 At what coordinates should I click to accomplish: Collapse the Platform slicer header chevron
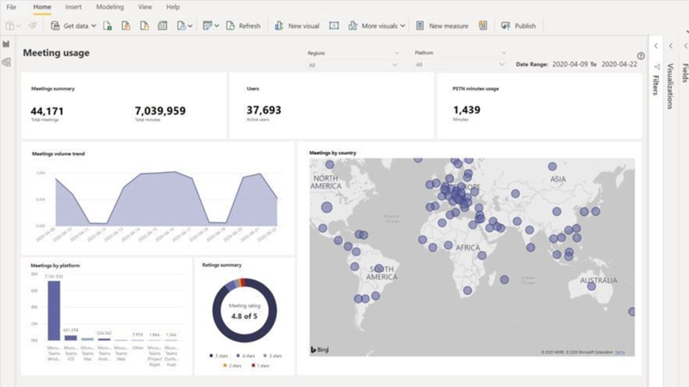tap(504, 52)
